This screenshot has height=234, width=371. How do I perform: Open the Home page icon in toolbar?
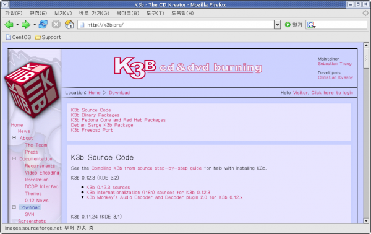[x=69, y=24]
